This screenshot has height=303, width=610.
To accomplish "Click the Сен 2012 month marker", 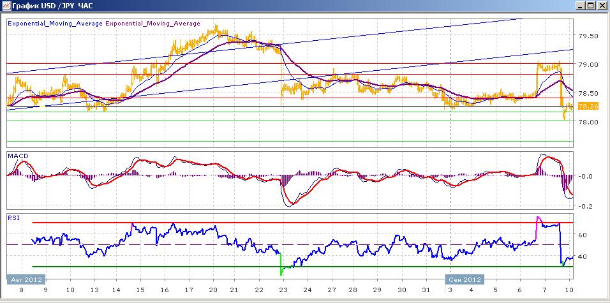I will point(464,279).
